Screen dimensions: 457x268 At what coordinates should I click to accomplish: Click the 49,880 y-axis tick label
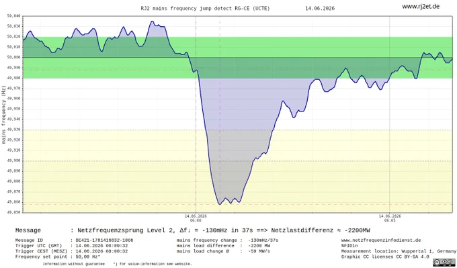(14, 181)
